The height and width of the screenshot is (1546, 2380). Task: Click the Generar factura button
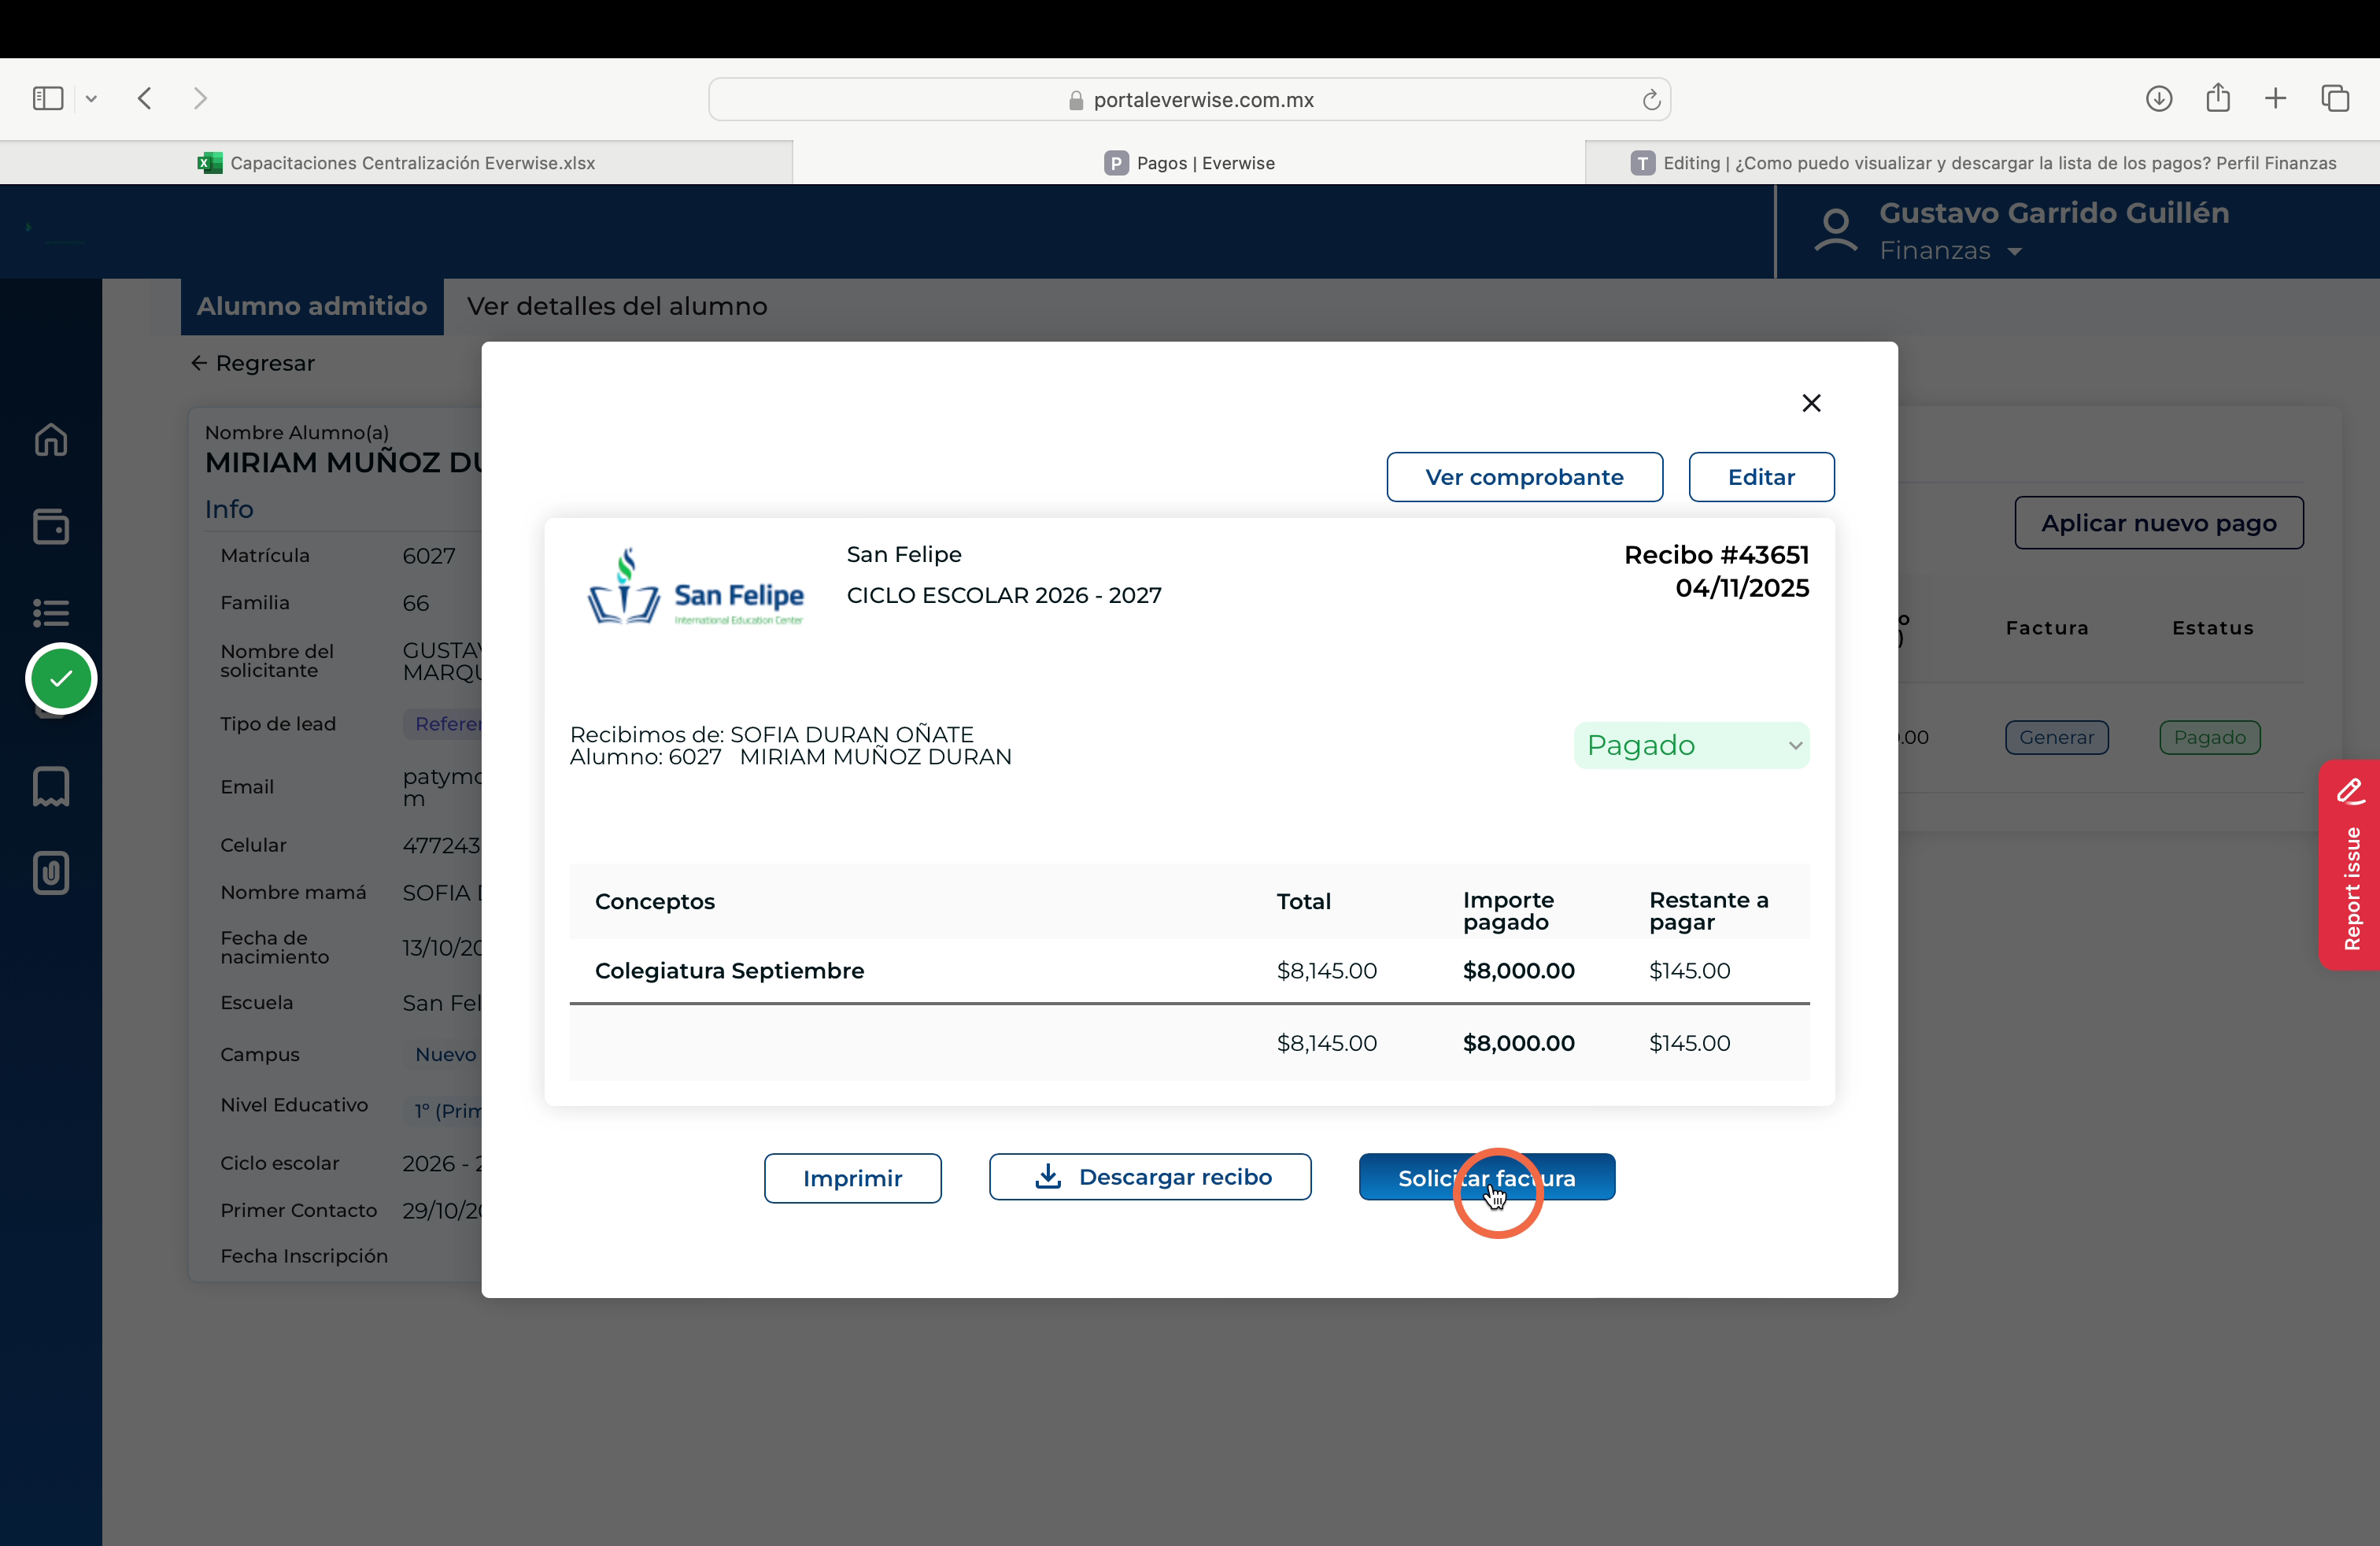[x=2056, y=737]
